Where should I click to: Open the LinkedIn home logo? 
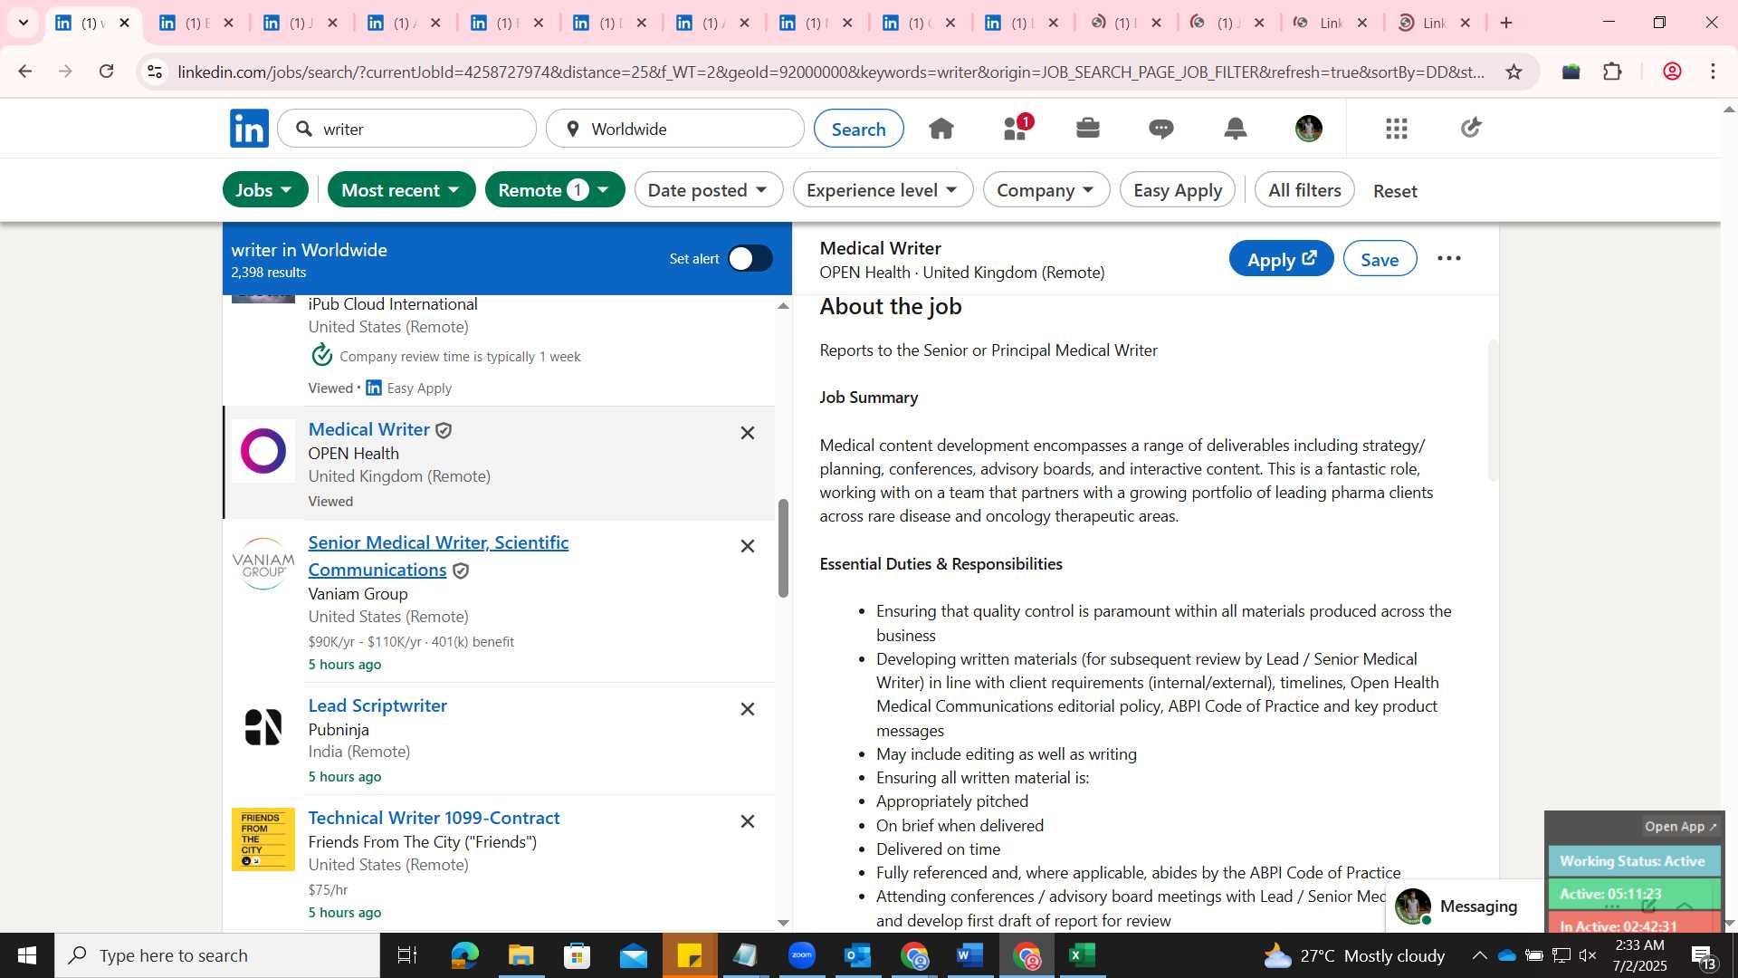pos(249,129)
